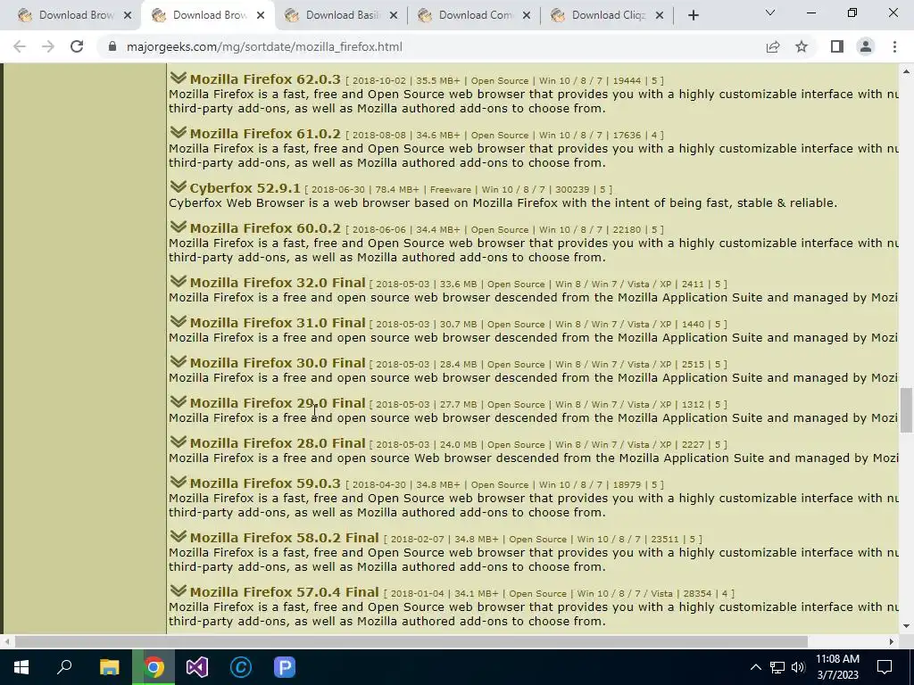Screen dimensions: 914x685
Task: Open network status in system tray
Action: pos(777,667)
